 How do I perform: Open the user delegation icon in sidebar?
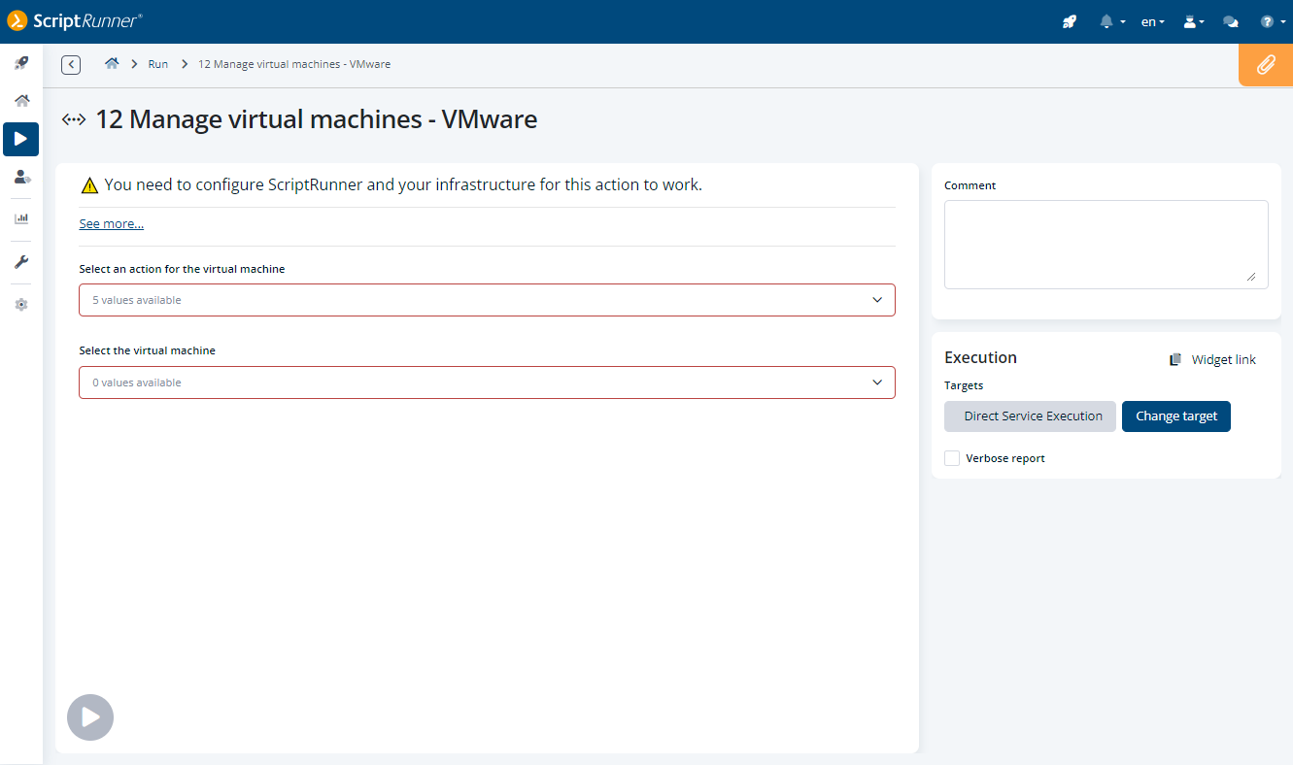click(x=21, y=177)
